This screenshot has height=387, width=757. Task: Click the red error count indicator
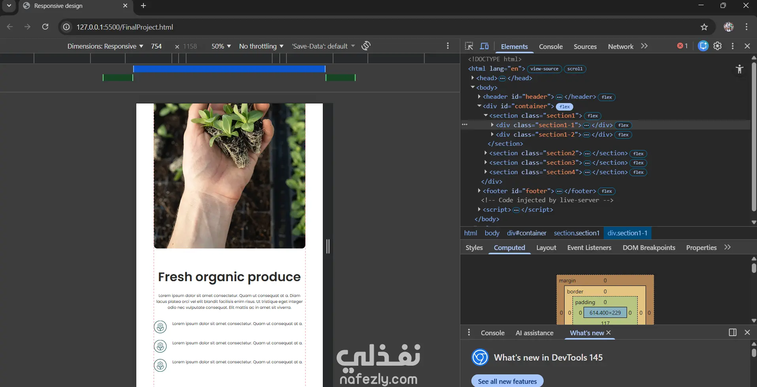pos(682,46)
